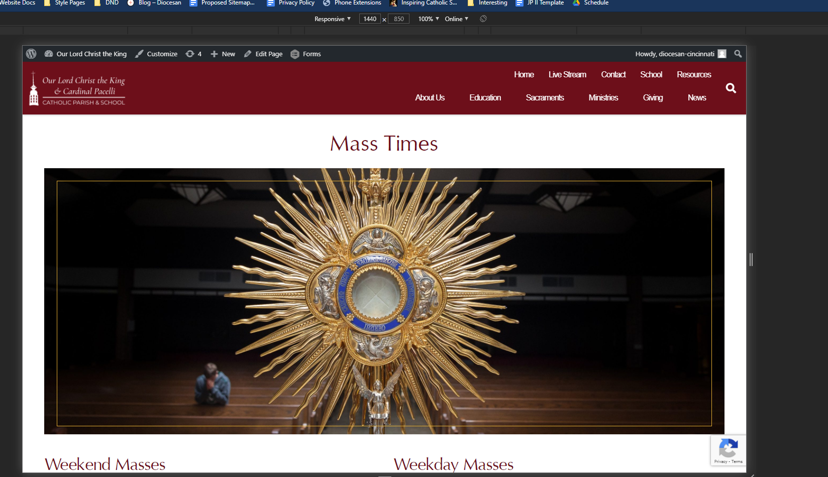828x477 pixels.
Task: Open the Privacy Policy bookmark
Action: pos(291,3)
